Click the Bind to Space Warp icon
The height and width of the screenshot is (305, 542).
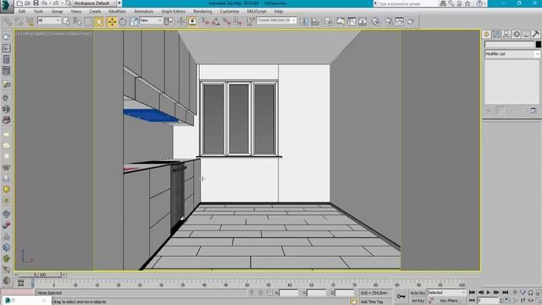pyautogui.click(x=30, y=22)
